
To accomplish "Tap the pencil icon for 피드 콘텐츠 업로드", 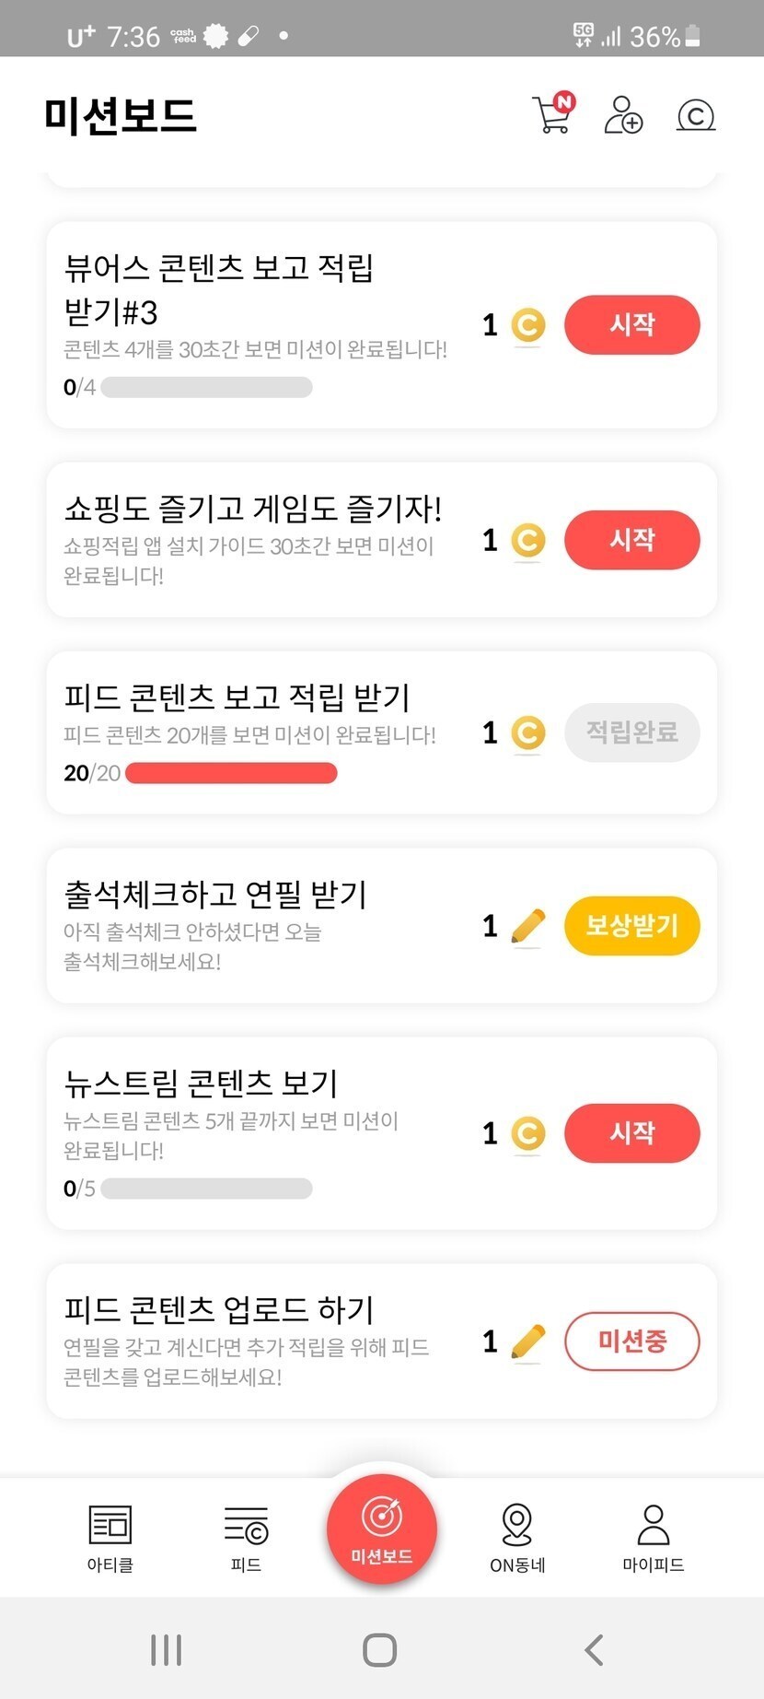I will [527, 1342].
